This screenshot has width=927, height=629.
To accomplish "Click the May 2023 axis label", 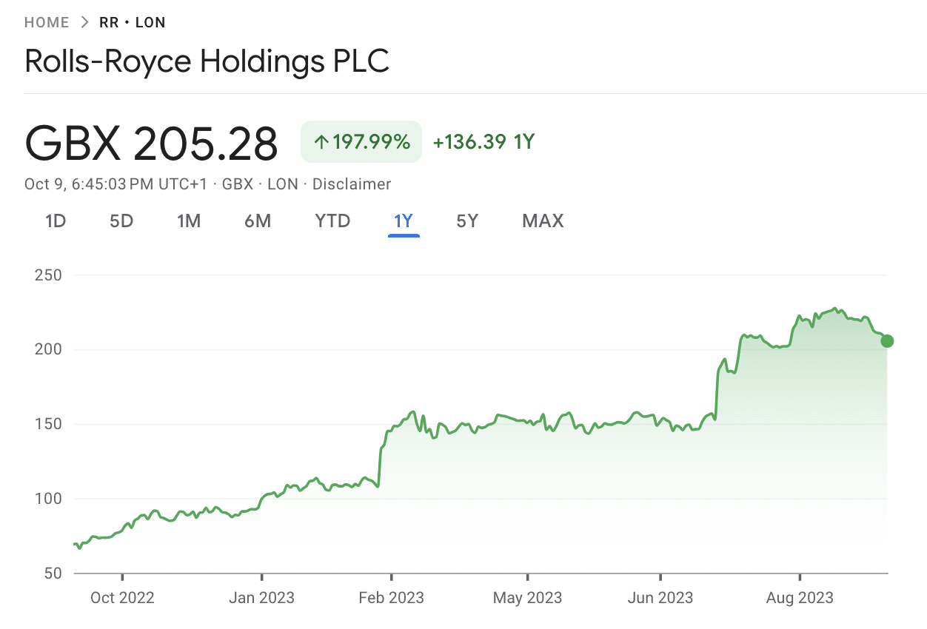I will pos(528,598).
